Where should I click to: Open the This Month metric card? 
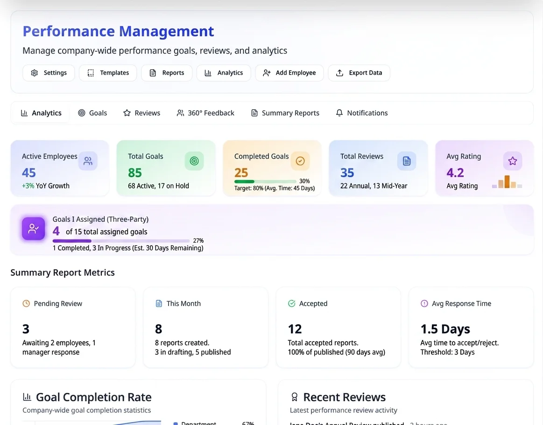[206, 328]
